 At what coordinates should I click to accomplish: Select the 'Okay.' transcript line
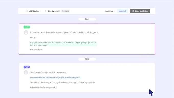(33, 38)
